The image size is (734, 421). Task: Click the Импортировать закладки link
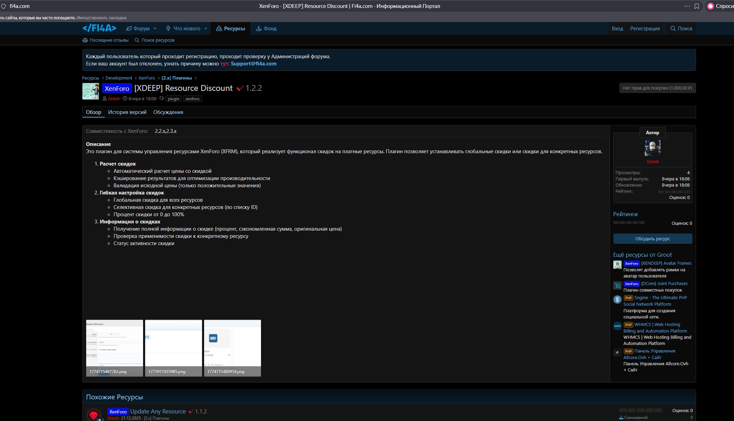coord(101,18)
